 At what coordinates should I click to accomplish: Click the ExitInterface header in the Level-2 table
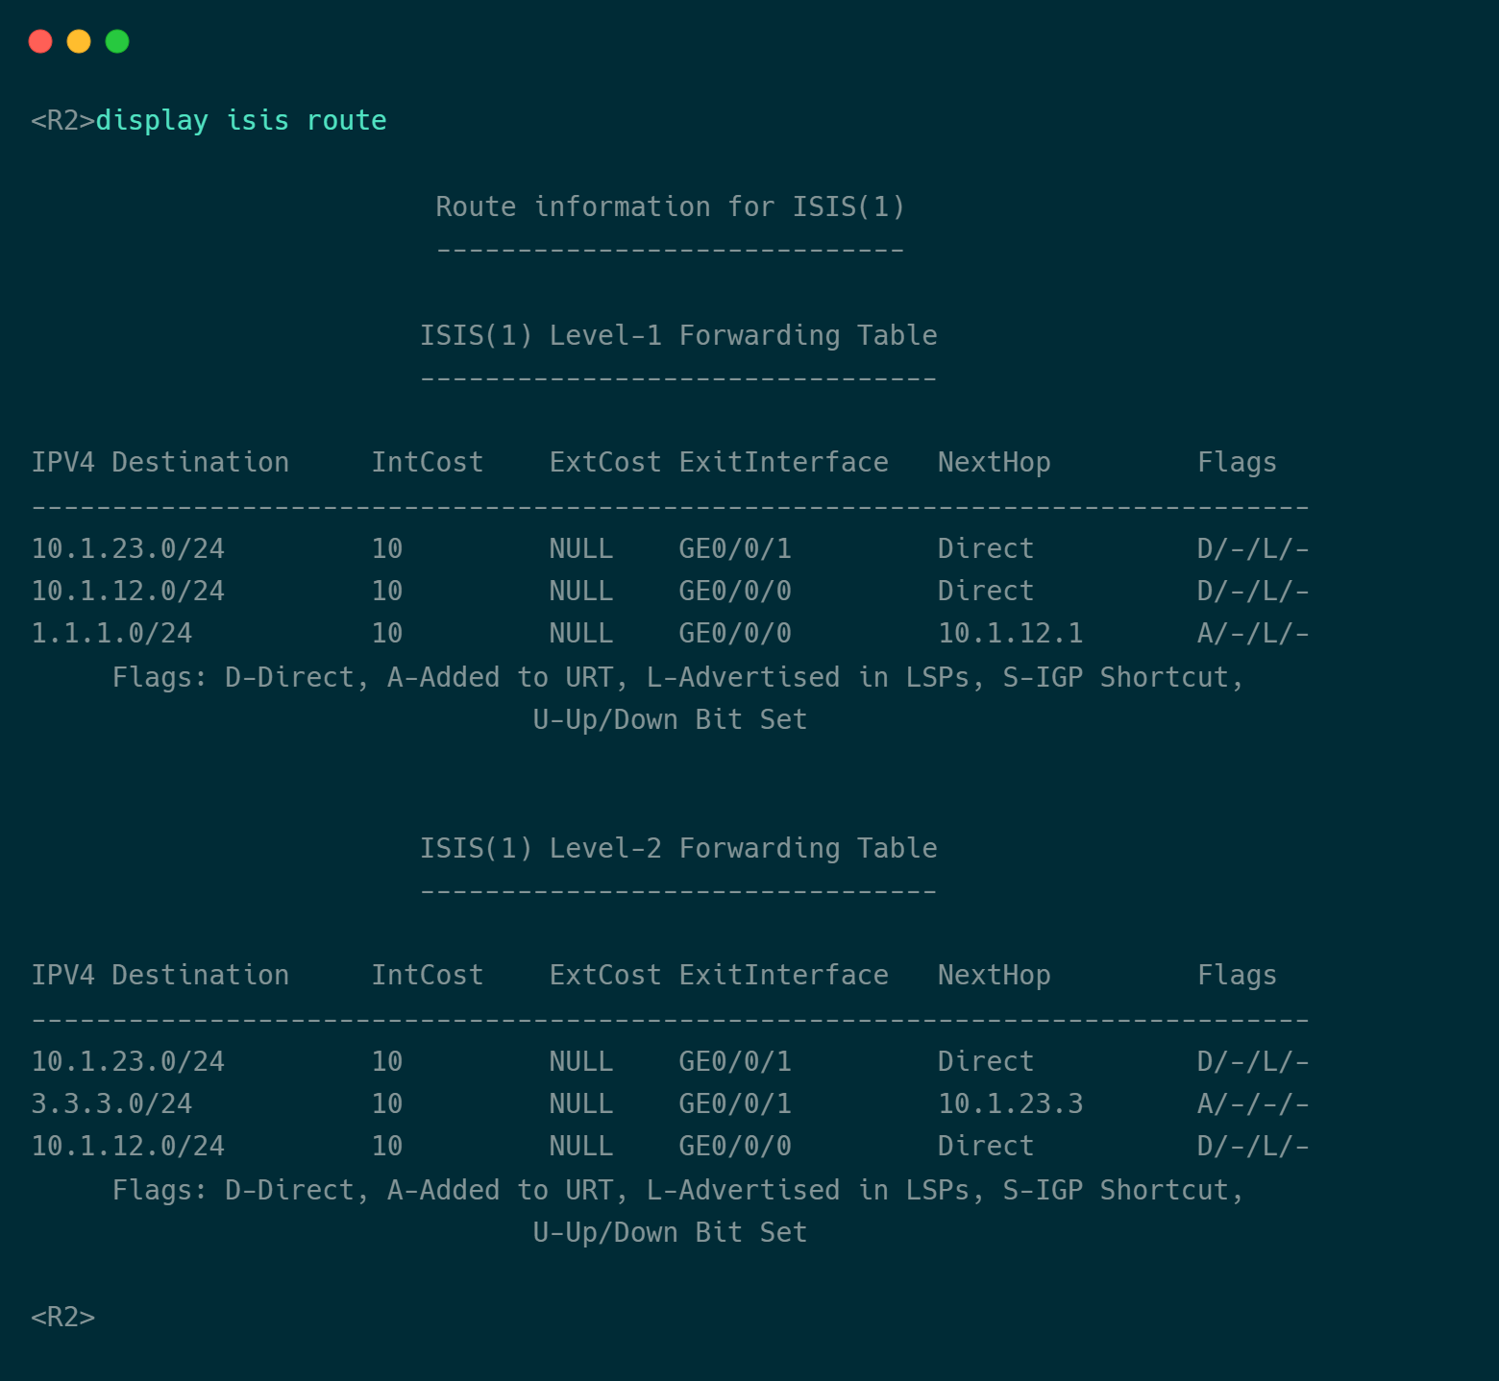(x=783, y=976)
